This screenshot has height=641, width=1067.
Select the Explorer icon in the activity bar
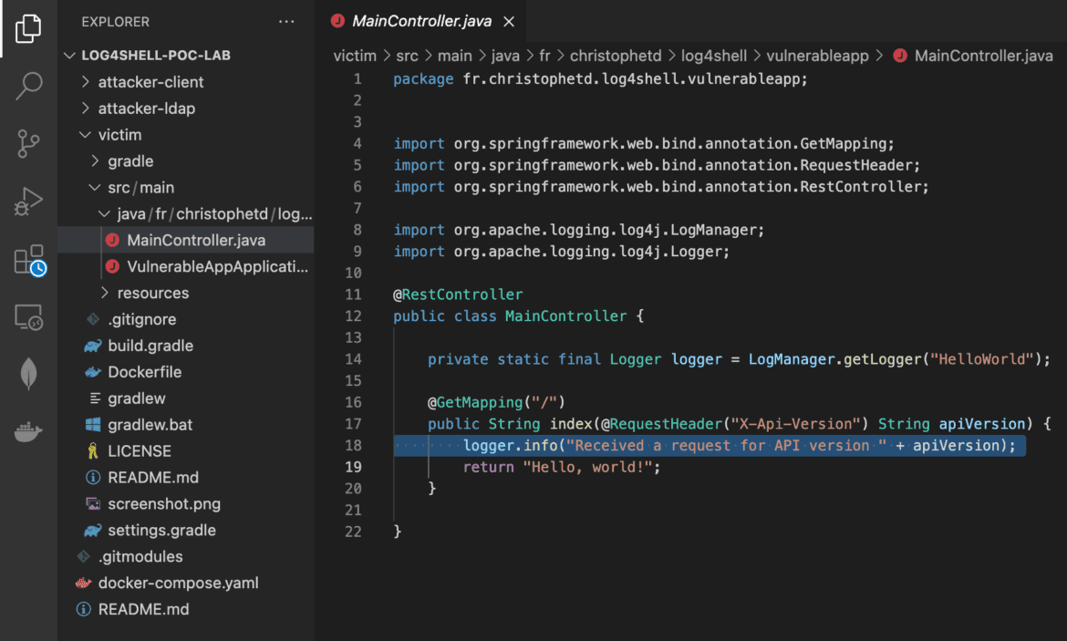coord(27,28)
